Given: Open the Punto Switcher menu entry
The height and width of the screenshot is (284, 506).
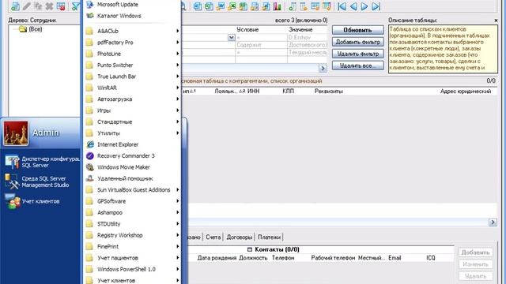Looking at the screenshot, I should (x=132, y=65).
